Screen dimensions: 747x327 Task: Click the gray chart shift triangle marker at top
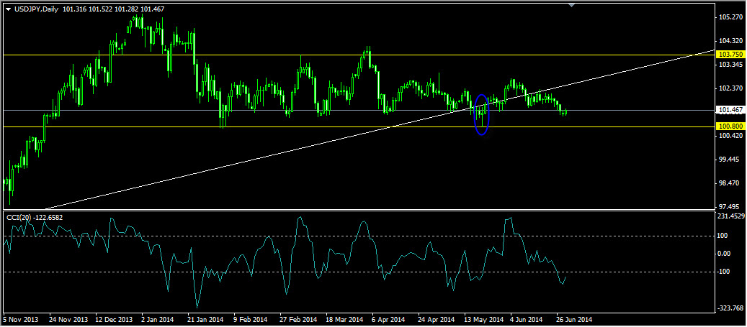point(572,5)
